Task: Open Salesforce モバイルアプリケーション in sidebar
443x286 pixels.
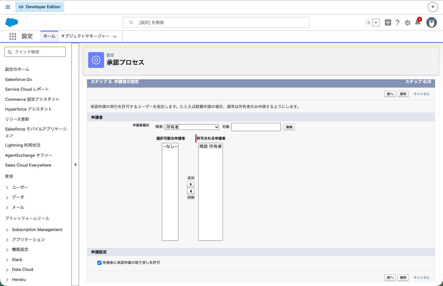Action: [x=36, y=132]
